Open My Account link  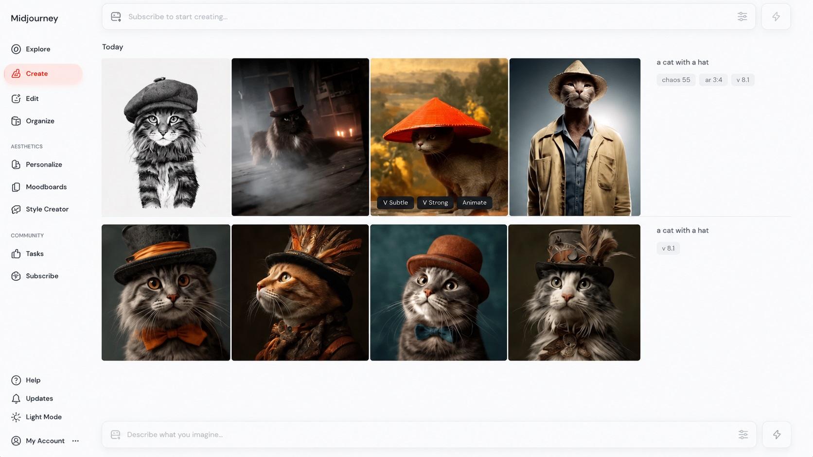(x=45, y=441)
